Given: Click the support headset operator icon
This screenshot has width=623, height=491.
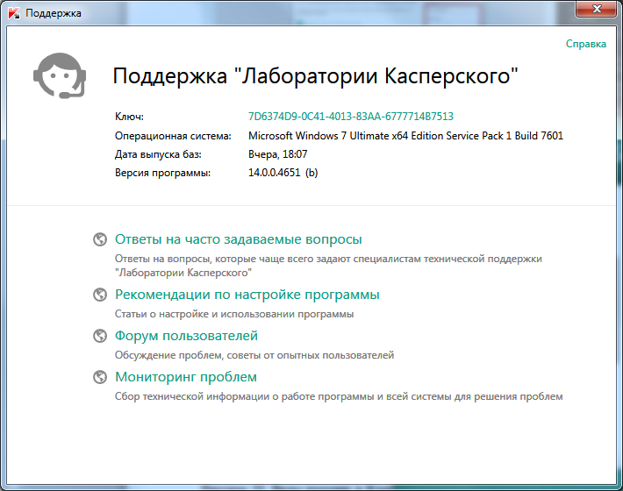Looking at the screenshot, I should pyautogui.click(x=60, y=75).
